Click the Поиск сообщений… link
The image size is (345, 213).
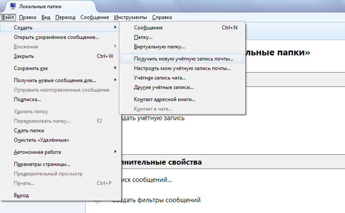point(147,180)
